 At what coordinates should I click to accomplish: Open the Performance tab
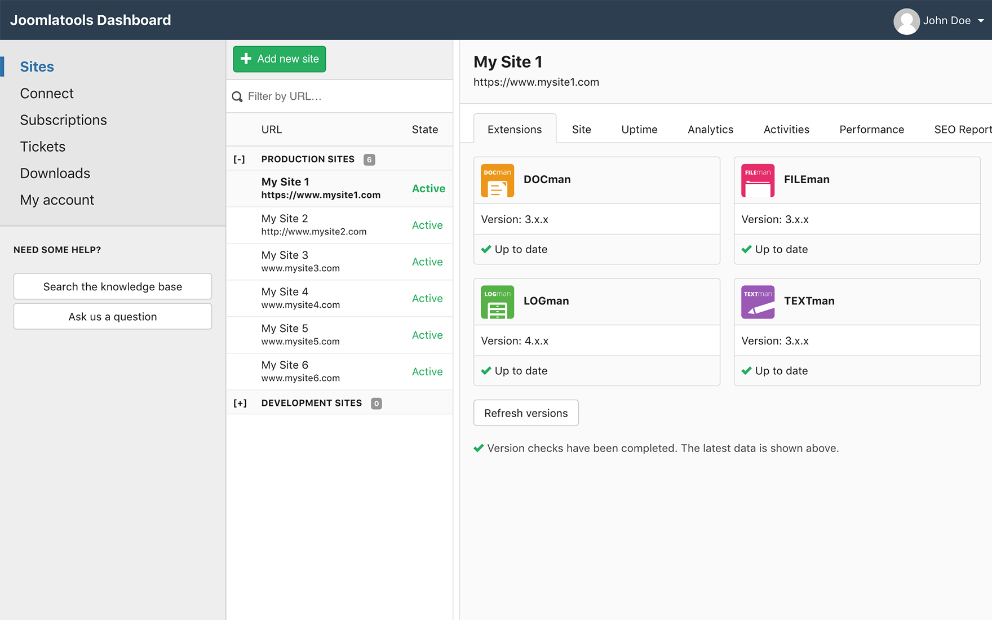[871, 129]
